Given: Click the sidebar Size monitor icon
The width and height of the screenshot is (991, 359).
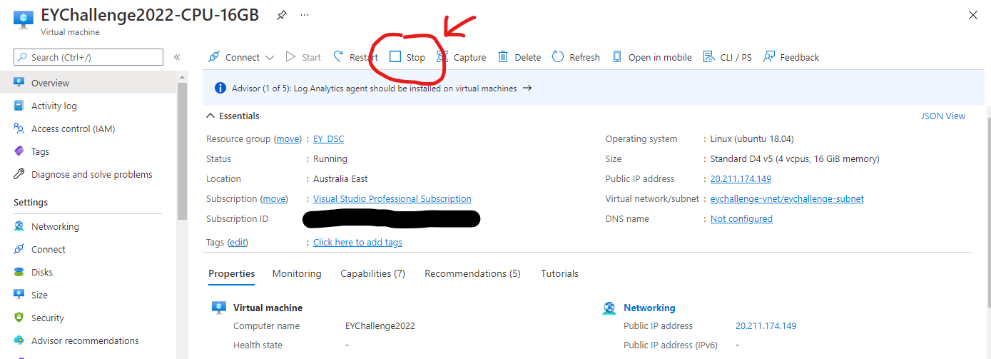Looking at the screenshot, I should click(x=19, y=295).
